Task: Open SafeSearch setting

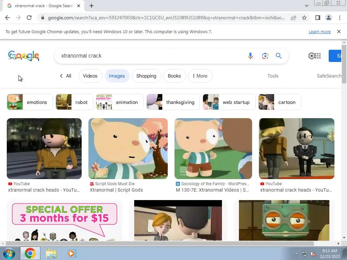Action: [x=329, y=76]
